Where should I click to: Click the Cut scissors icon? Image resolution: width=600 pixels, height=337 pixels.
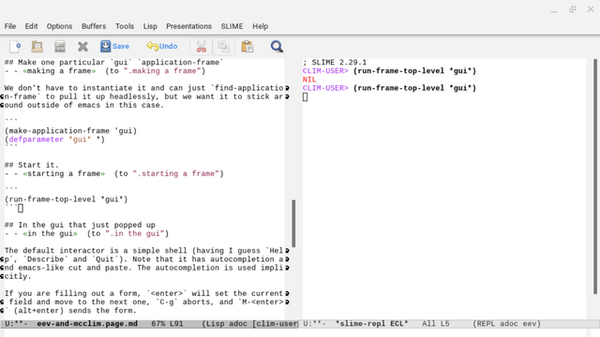202,47
